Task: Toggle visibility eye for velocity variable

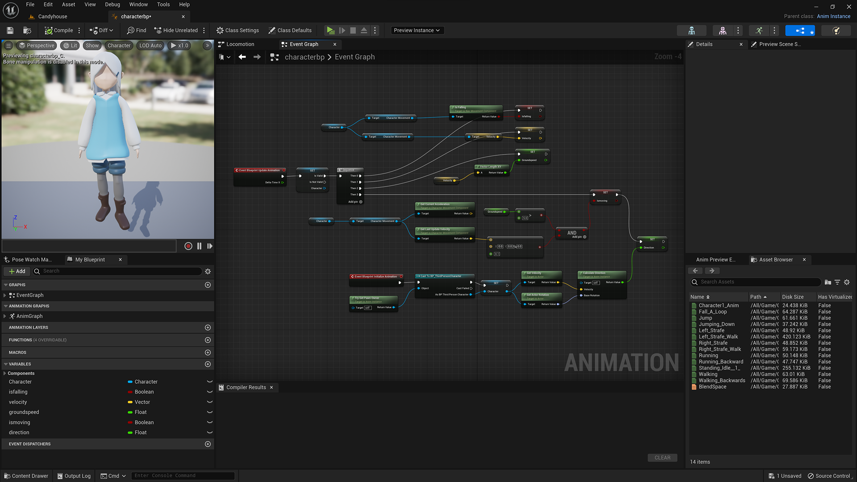Action: click(209, 403)
